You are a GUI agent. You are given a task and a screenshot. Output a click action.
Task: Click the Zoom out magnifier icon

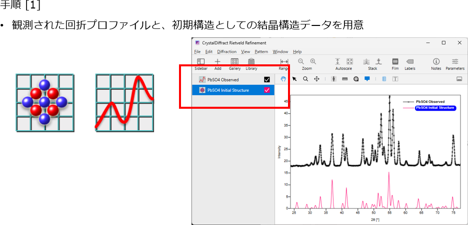click(x=301, y=61)
